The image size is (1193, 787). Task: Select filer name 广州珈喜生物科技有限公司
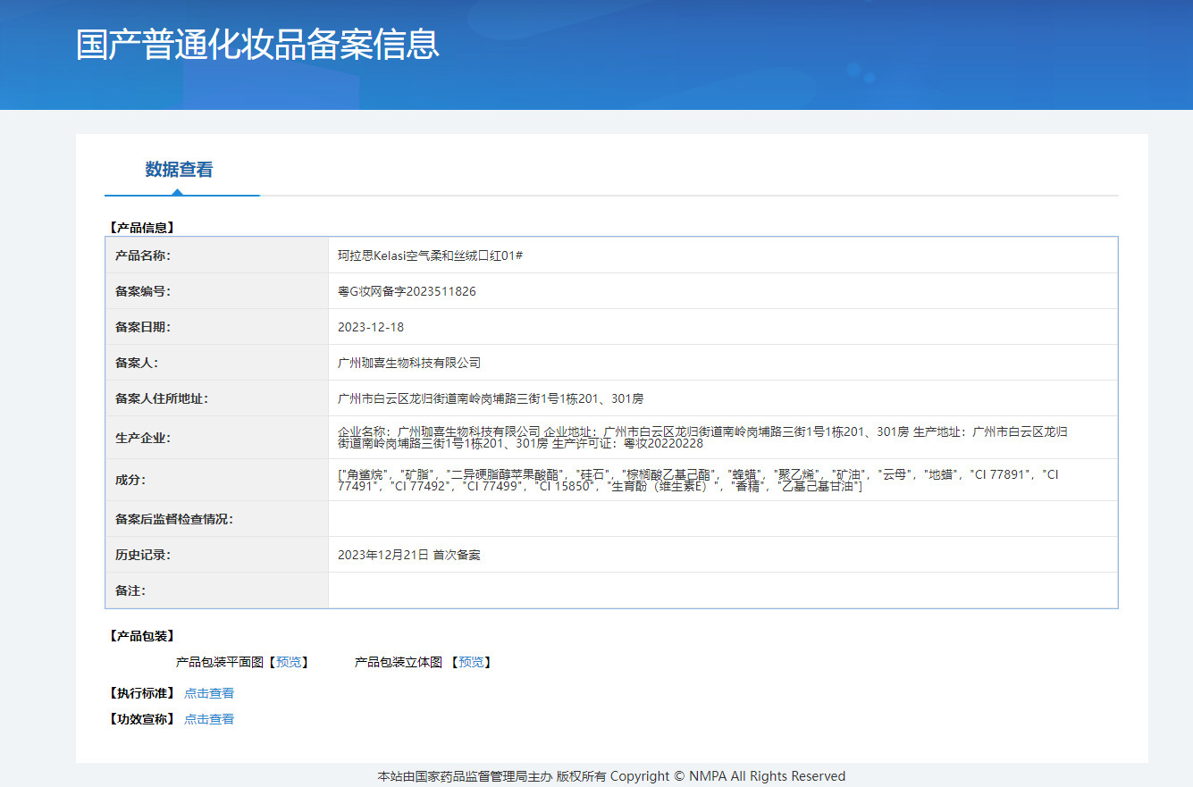[409, 363]
